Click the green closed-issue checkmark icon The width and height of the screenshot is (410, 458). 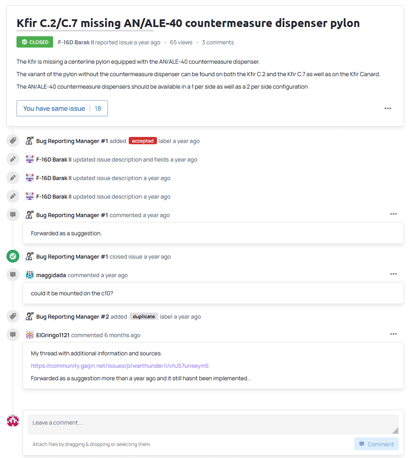(x=13, y=256)
